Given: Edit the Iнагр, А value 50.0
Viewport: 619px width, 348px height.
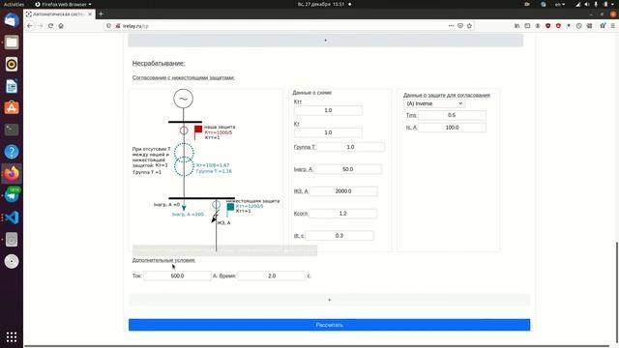Looking at the screenshot, I should click(x=347, y=169).
